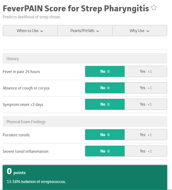Select No for Purulent tonsils
The width and height of the screenshot is (172, 190).
click(x=105, y=135)
